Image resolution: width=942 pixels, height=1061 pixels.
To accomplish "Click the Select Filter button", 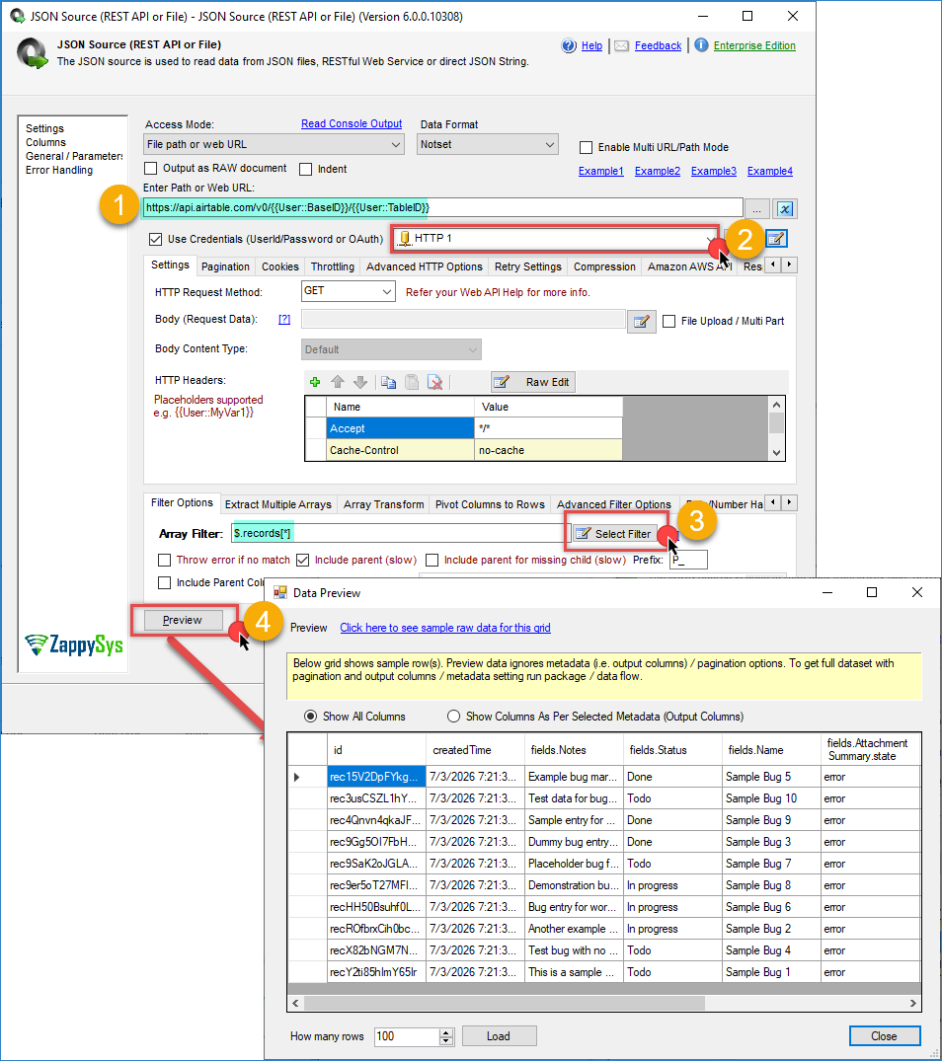I will click(613, 534).
